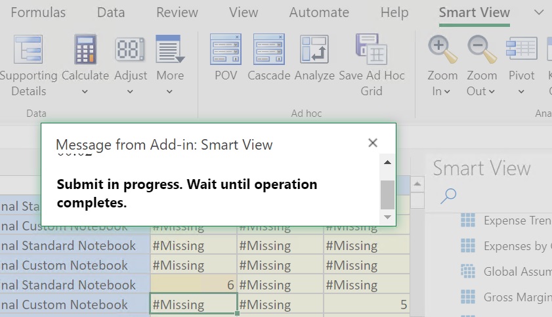This screenshot has width=552, height=317.
Task: Click the Analyze icon
Action: click(x=314, y=49)
